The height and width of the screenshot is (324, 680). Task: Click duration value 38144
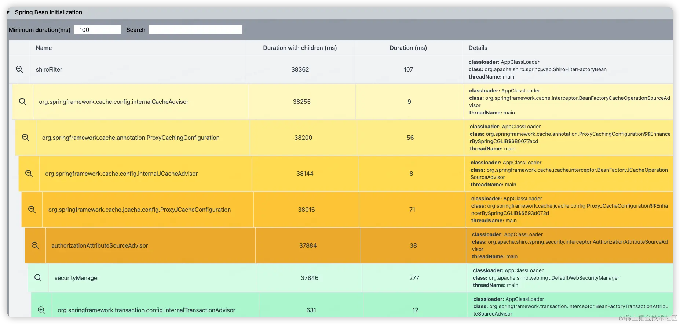coord(305,174)
